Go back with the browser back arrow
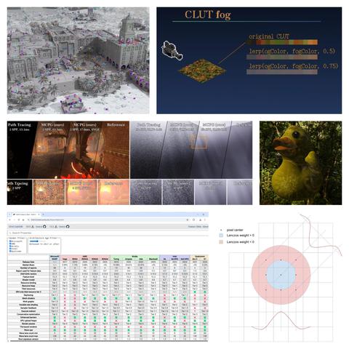Viewport: 349px width, 349px height. tap(9, 220)
